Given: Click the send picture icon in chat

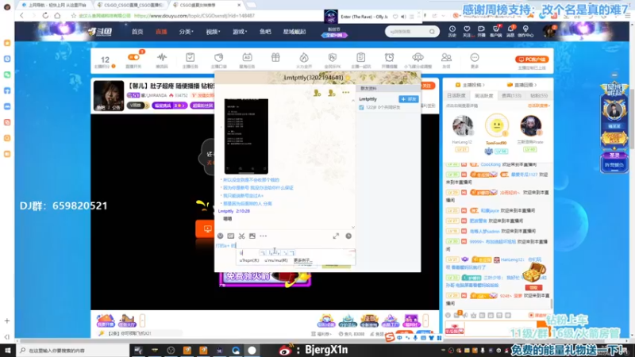Looking at the screenshot, I should coord(252,236).
